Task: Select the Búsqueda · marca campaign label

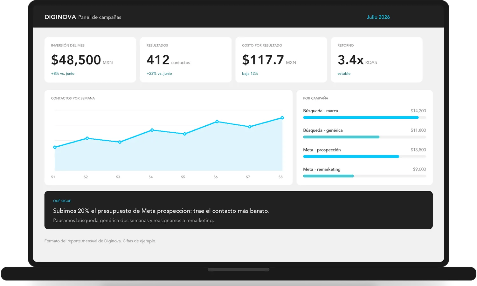Action: click(321, 111)
